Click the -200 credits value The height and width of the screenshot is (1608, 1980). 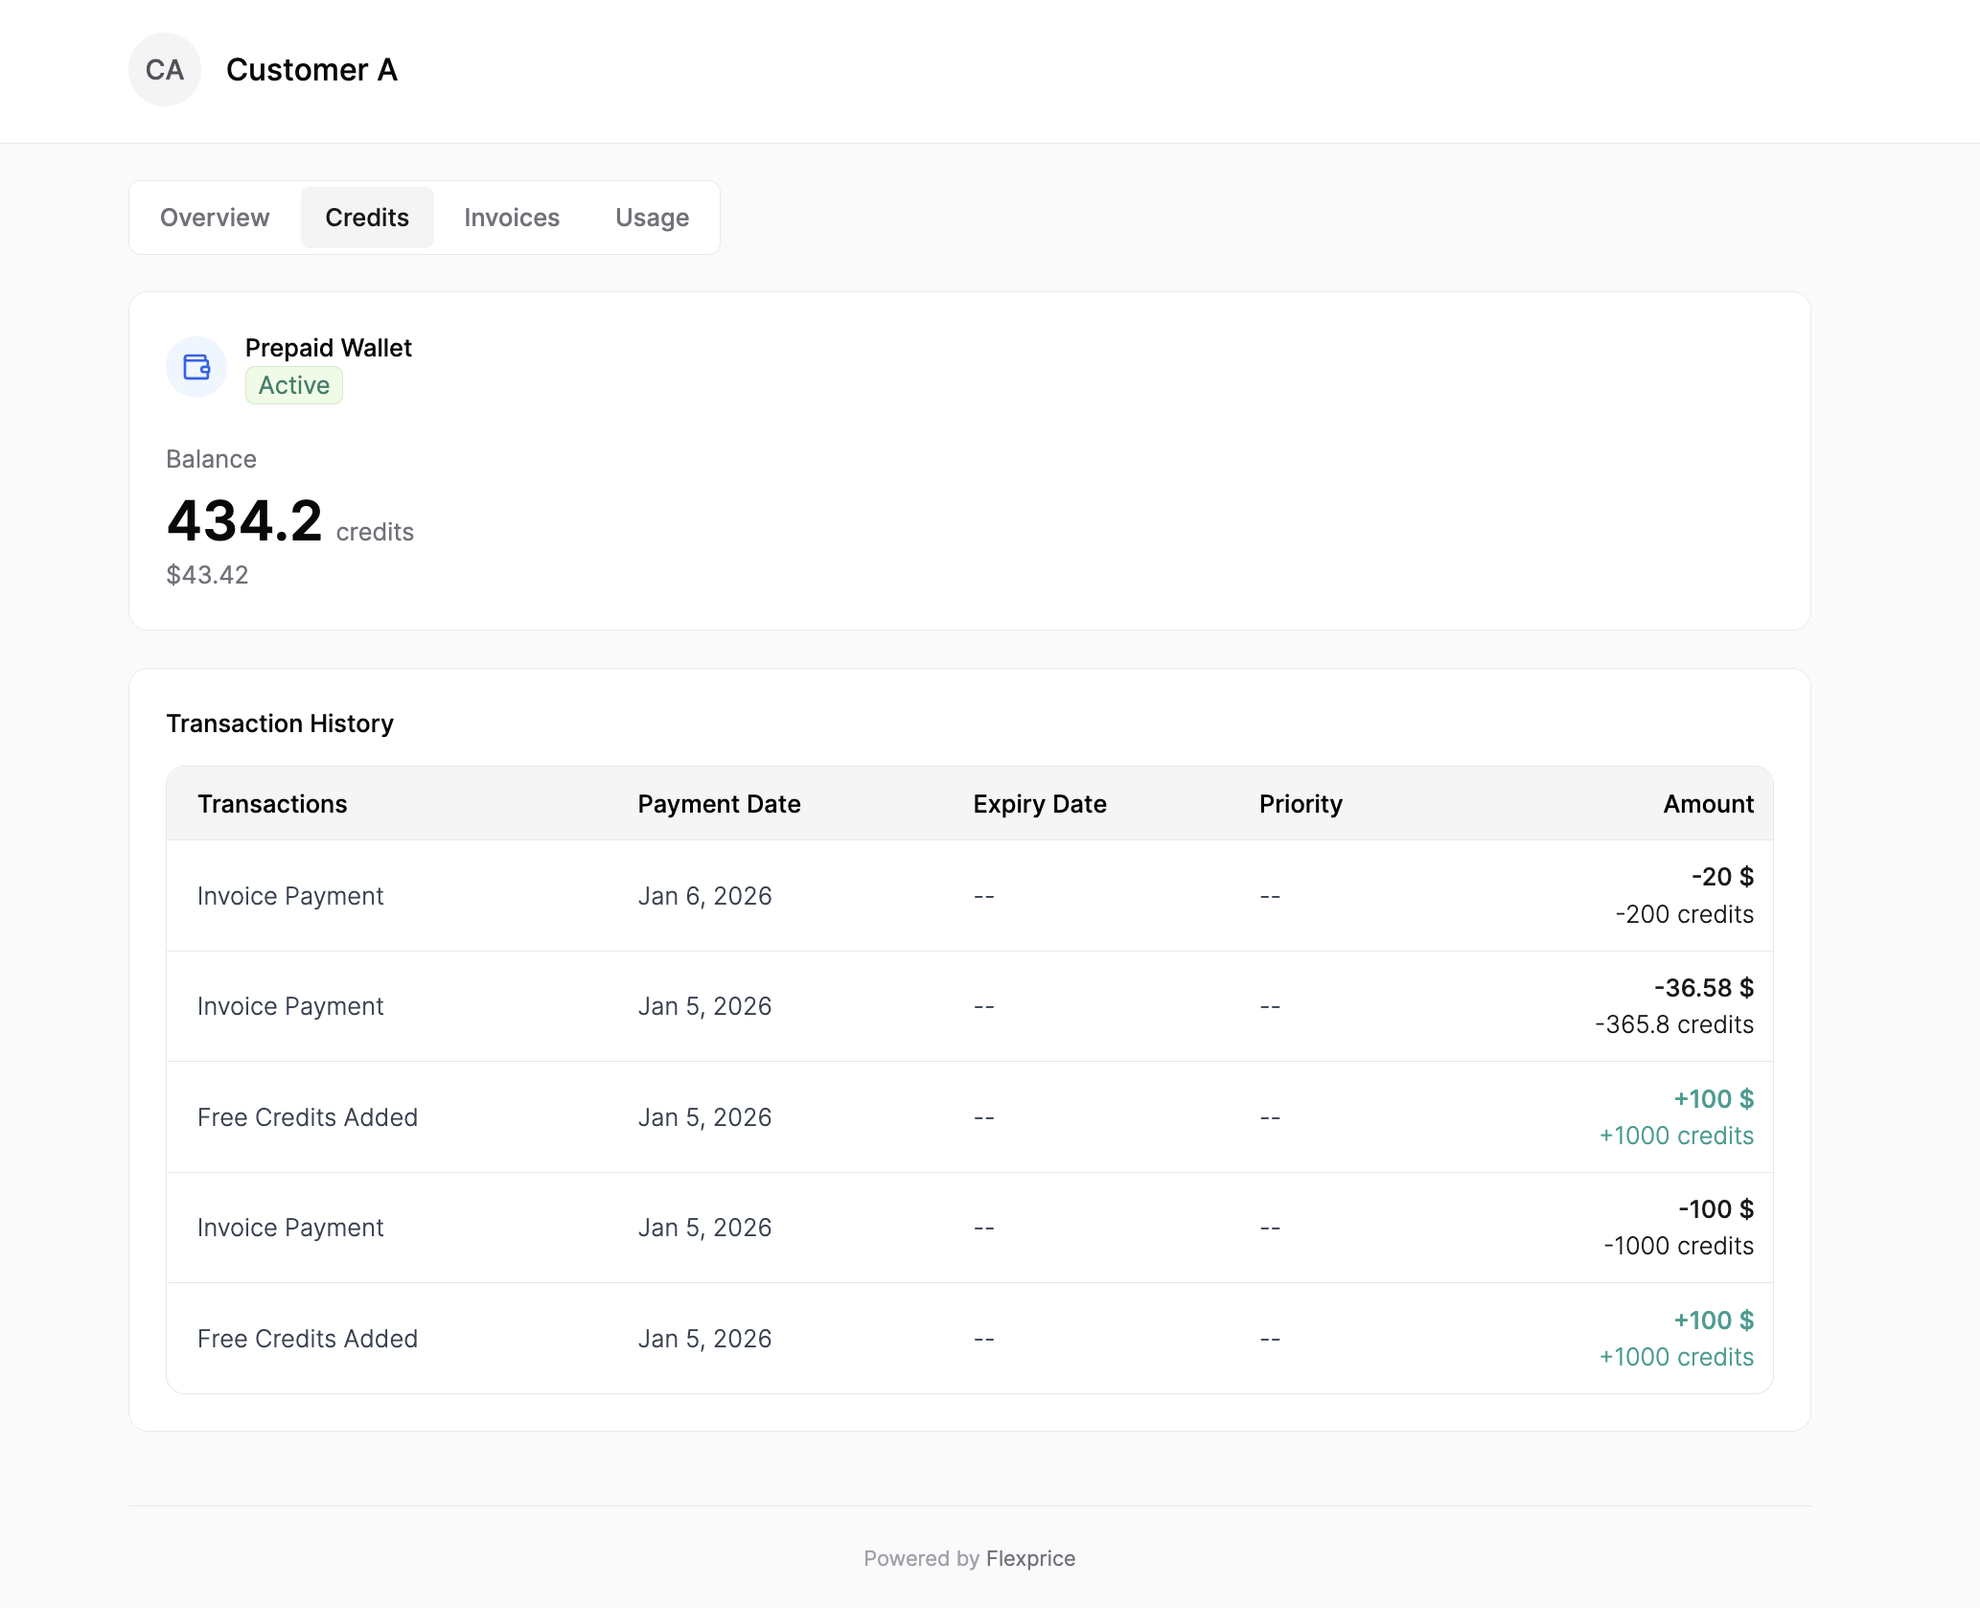point(1684,914)
